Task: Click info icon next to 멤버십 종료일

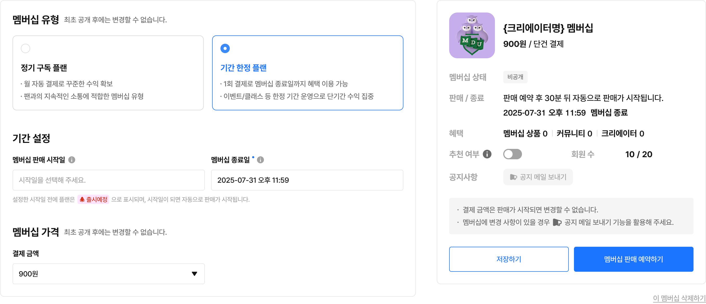Action: (260, 160)
